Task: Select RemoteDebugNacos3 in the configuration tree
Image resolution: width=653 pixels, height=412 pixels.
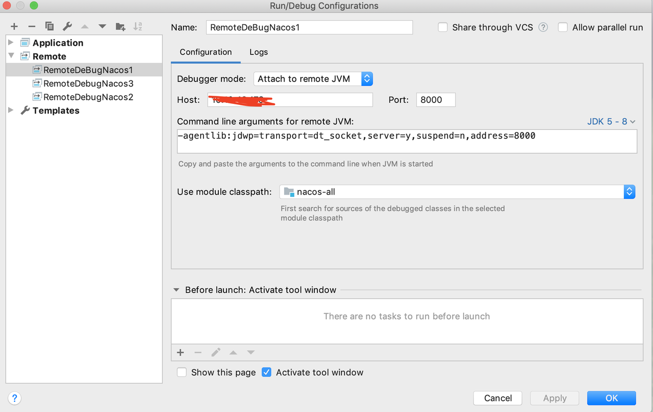Action: [88, 84]
